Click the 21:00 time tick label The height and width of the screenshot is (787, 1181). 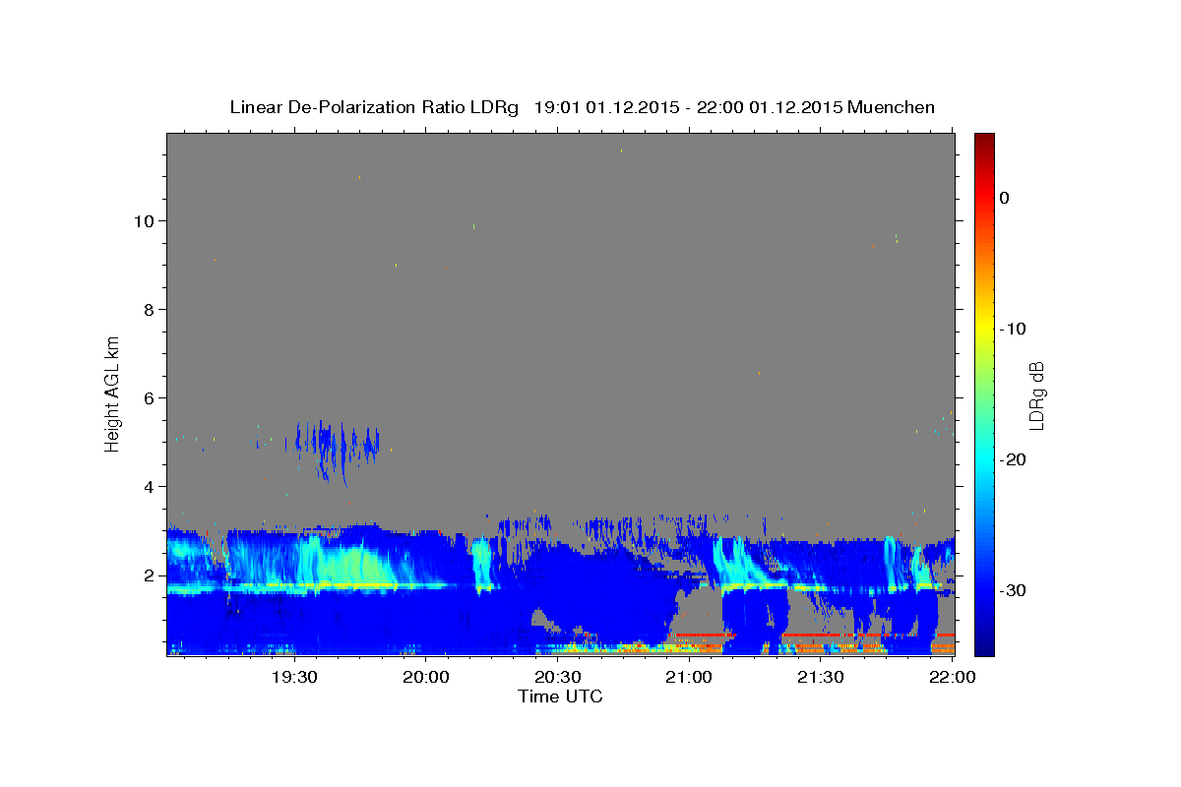tap(689, 677)
